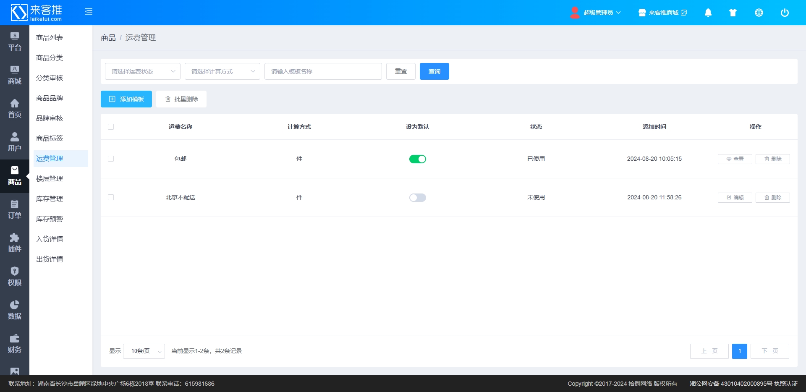Collapse sidebar with the menu fold icon
Viewport: 806px width, 392px height.
(89, 12)
